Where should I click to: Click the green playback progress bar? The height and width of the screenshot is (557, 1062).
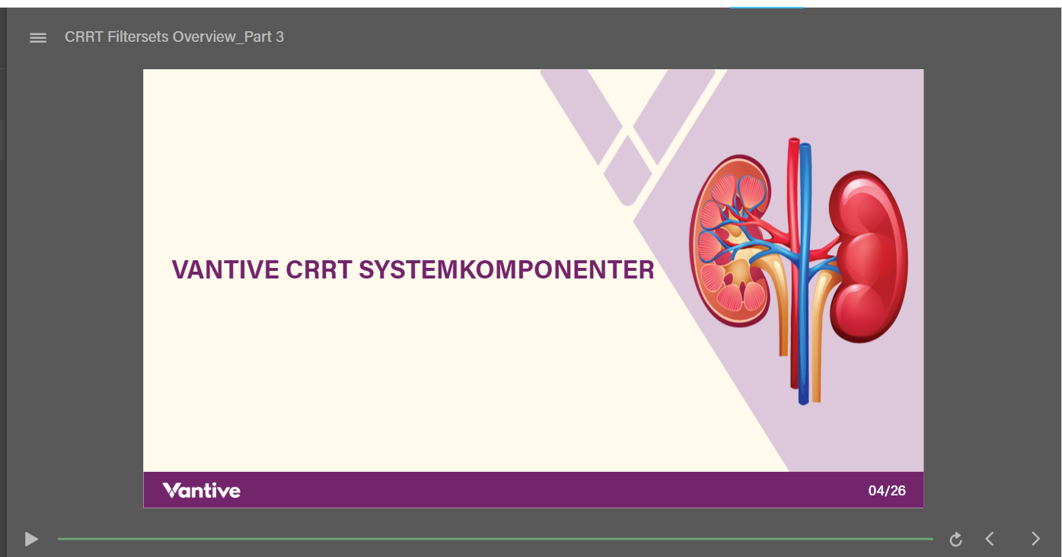tap(495, 539)
